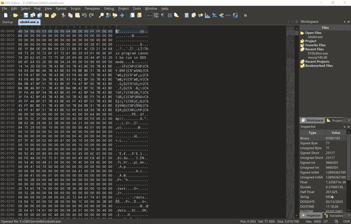Select the Favorite Files tree node
Image resolution: width=351 pixels, height=224 pixels.
(313, 45)
